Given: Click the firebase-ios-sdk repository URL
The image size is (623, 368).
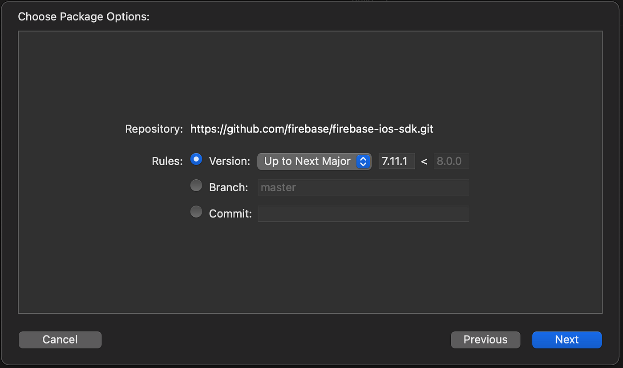Looking at the screenshot, I should pyautogui.click(x=311, y=129).
